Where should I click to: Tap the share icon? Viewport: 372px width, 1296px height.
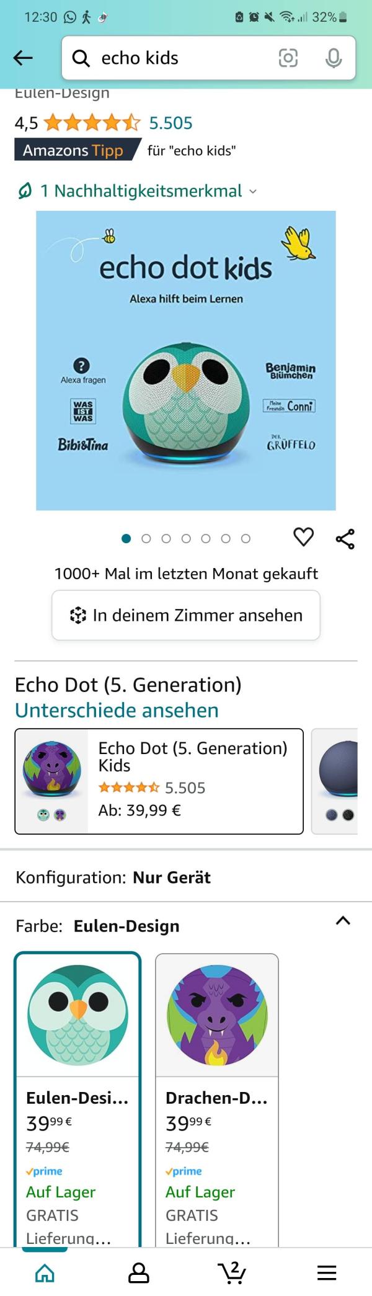tap(345, 539)
